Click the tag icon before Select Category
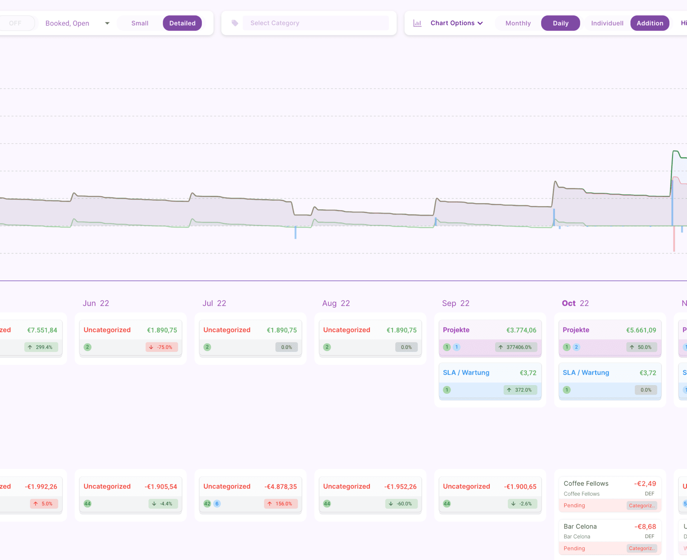 click(x=235, y=23)
